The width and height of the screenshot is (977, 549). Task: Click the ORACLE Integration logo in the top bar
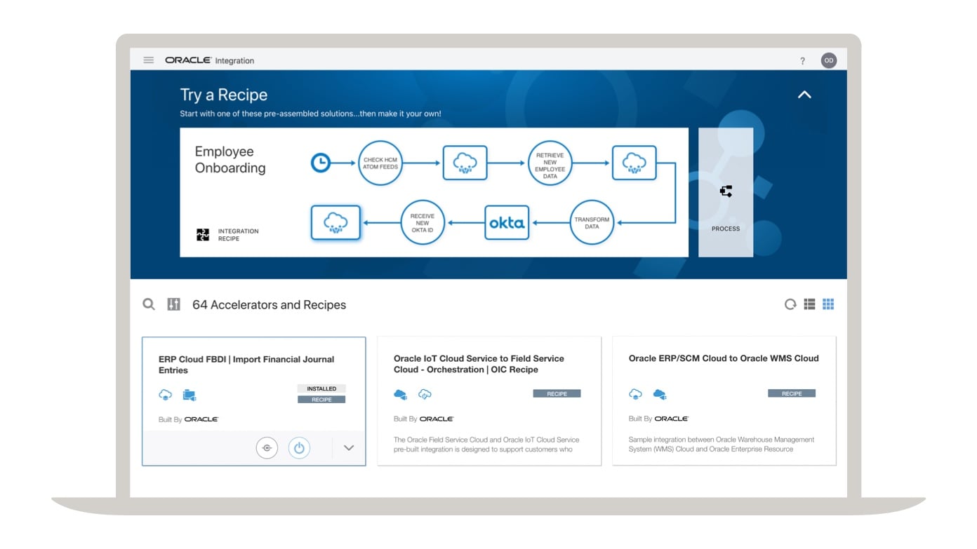tap(208, 60)
